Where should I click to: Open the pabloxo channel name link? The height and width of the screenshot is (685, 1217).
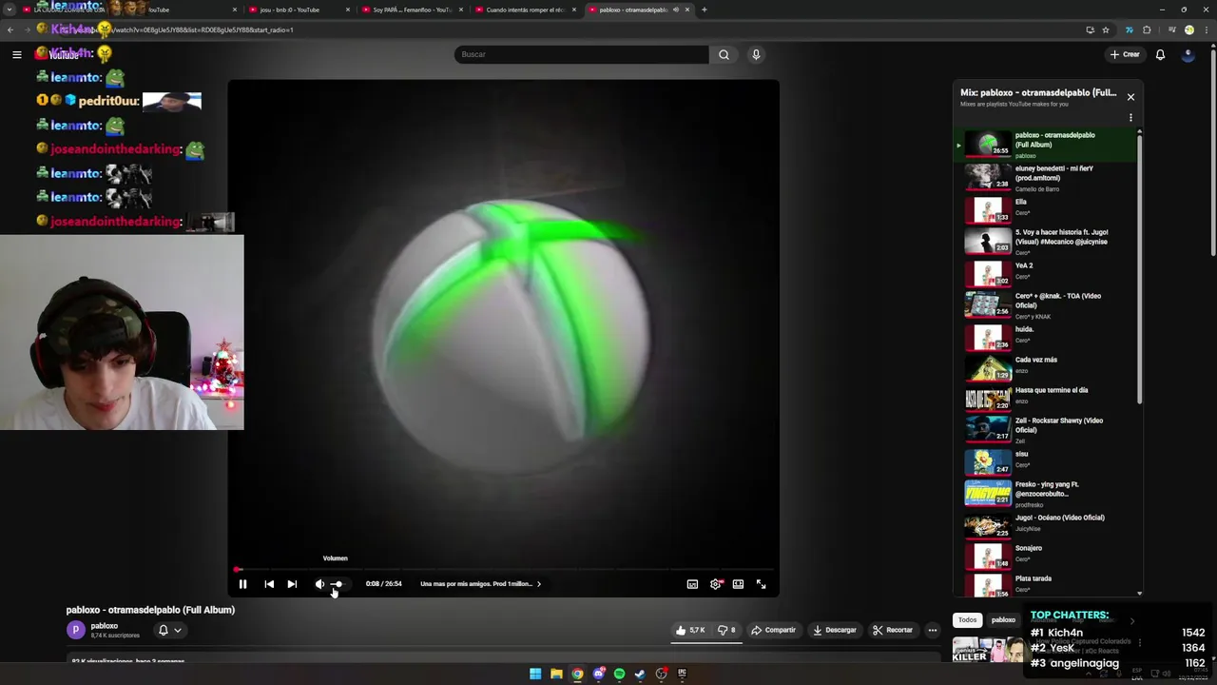pos(105,626)
